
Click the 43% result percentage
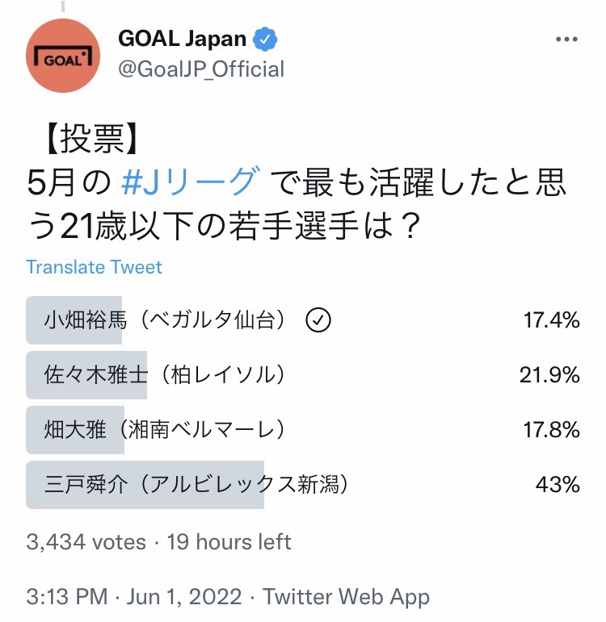click(x=558, y=485)
